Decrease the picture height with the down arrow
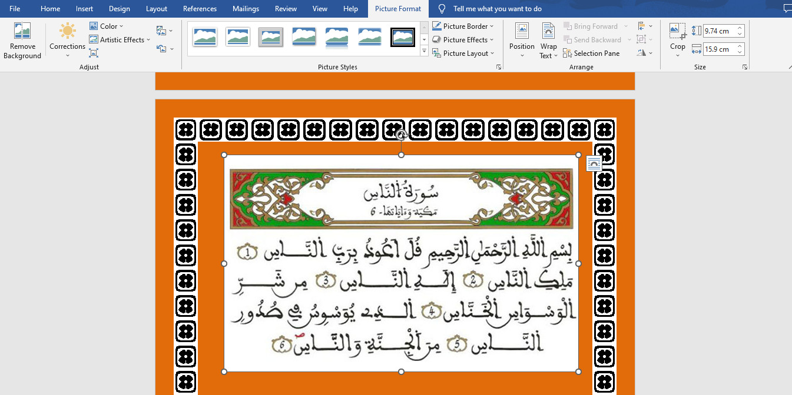Image resolution: width=792 pixels, height=395 pixels. [x=740, y=34]
